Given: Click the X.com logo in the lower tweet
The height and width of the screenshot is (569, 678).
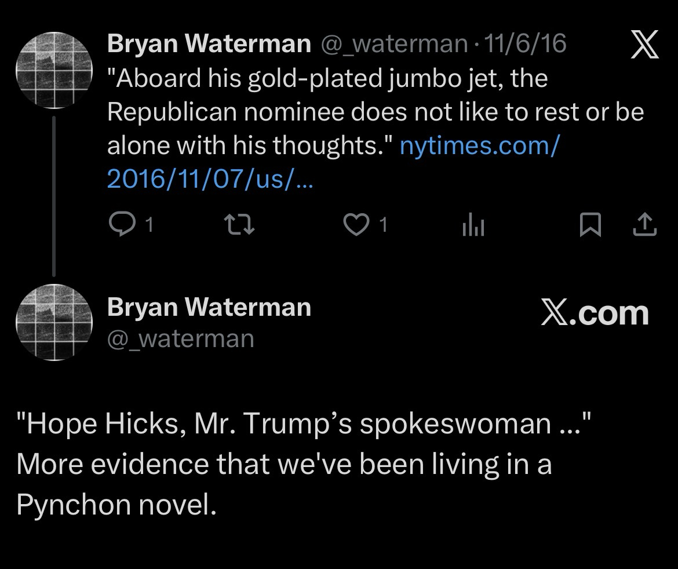Looking at the screenshot, I should coord(595,313).
